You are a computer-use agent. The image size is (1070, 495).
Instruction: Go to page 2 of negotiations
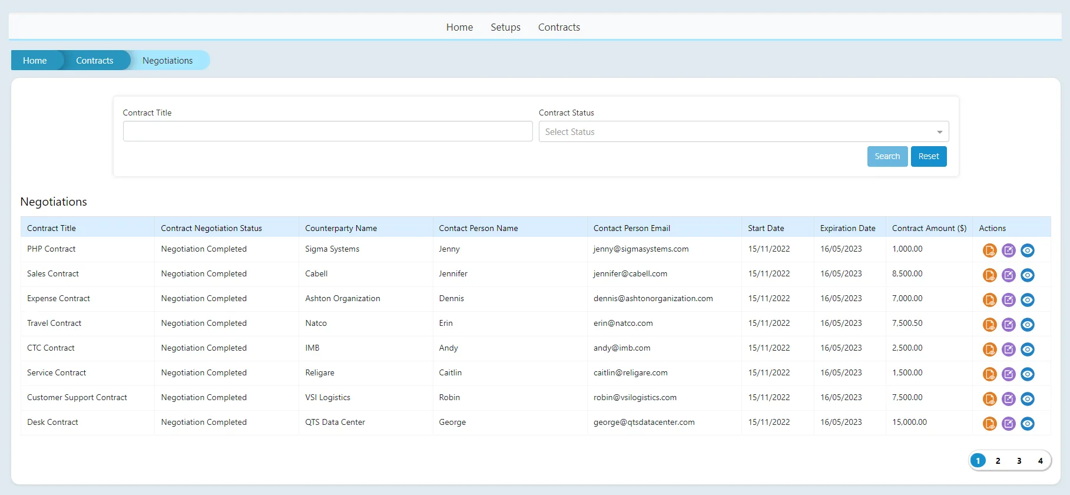pyautogui.click(x=998, y=461)
